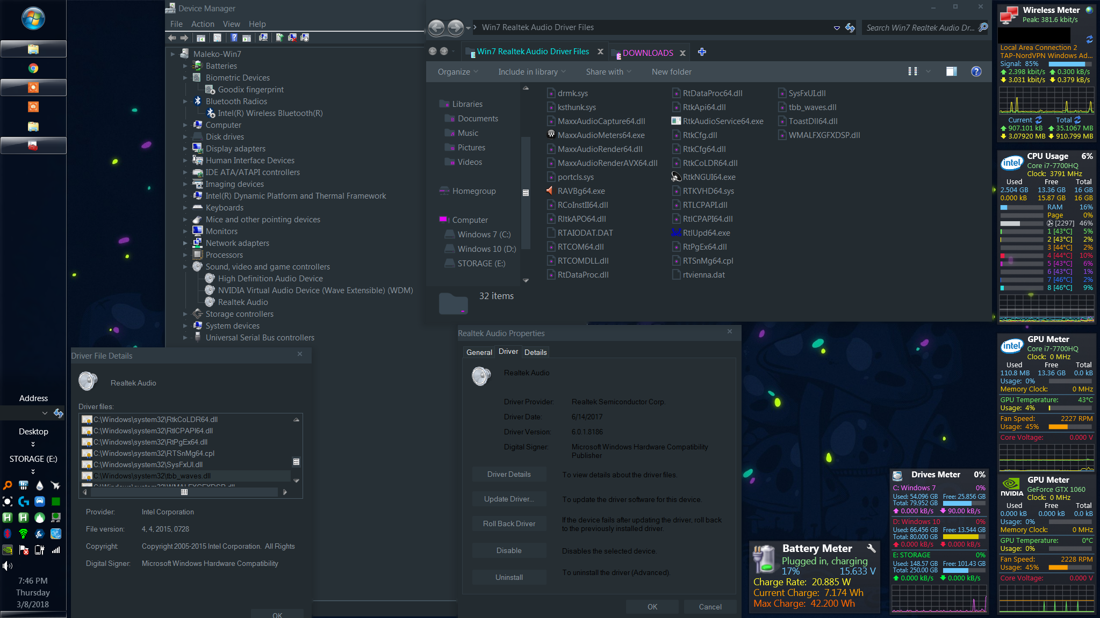This screenshot has width=1100, height=618.
Task: Open the view options dropdown arrow
Action: (928, 71)
